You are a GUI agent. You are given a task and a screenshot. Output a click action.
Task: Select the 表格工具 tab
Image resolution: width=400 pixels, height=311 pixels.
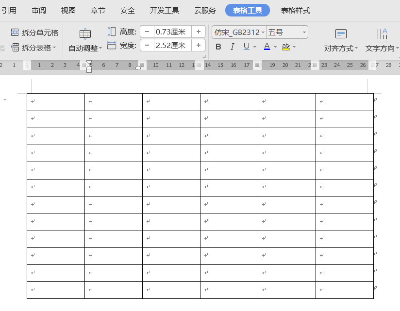tap(248, 11)
